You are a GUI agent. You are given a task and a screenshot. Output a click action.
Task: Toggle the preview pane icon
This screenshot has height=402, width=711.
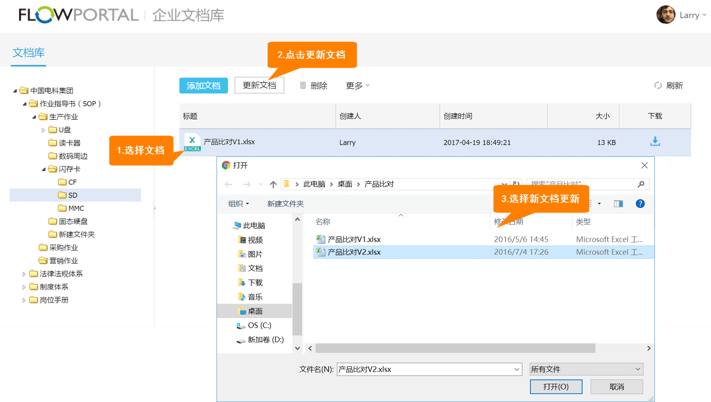click(618, 204)
